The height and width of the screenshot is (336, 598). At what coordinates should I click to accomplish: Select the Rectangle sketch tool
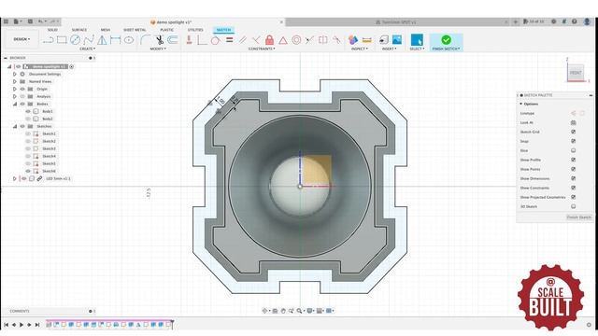[x=62, y=39]
